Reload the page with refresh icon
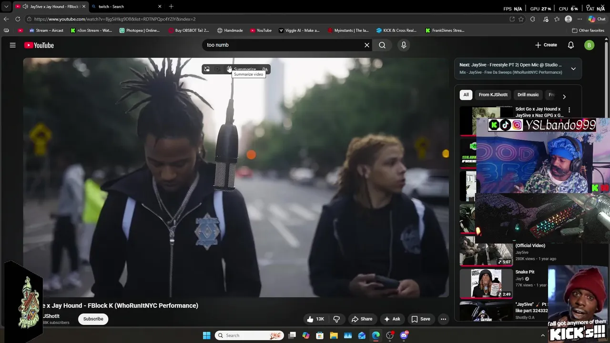This screenshot has height=343, width=610. (x=18, y=19)
